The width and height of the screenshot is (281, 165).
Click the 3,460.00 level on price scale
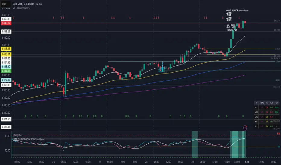(6, 15)
